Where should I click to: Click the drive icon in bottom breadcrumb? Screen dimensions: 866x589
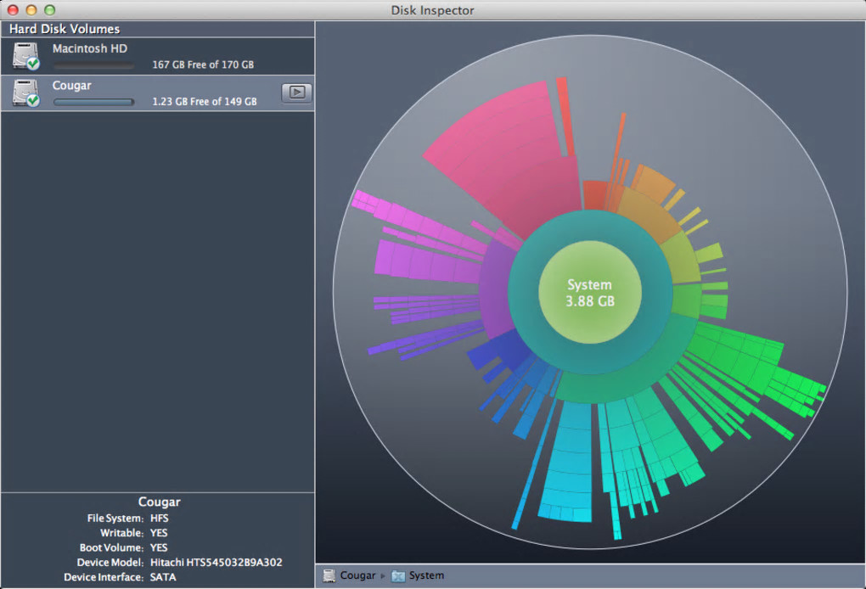(x=329, y=575)
